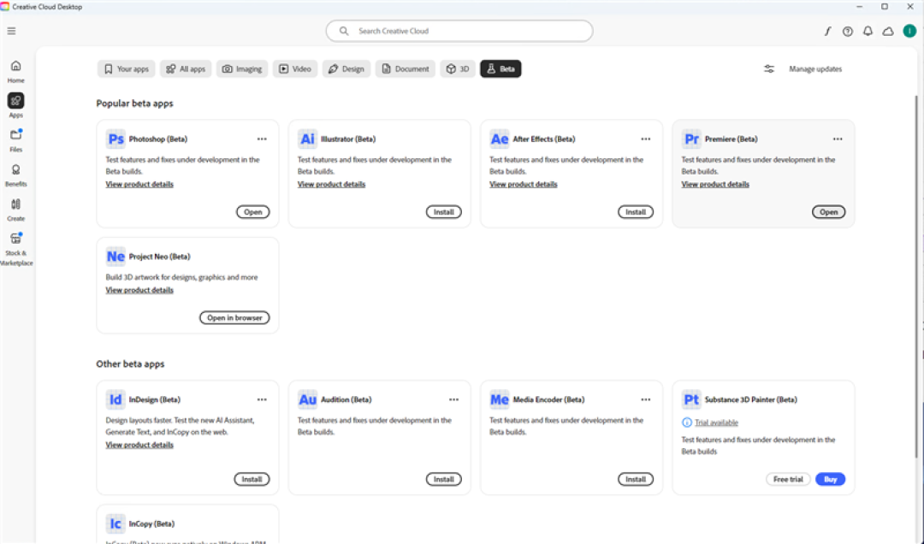Open more options for Photoshop (Beta)

coord(262,139)
